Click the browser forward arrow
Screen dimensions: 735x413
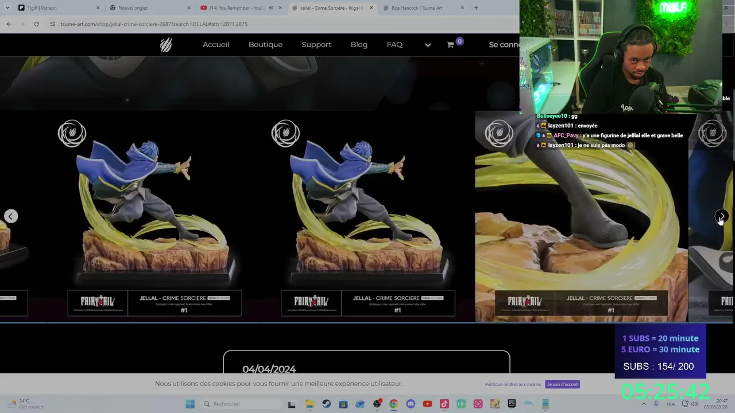coord(22,24)
